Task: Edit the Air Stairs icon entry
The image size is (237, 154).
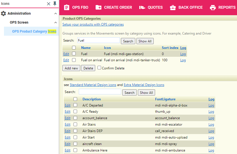Action: 68,124
